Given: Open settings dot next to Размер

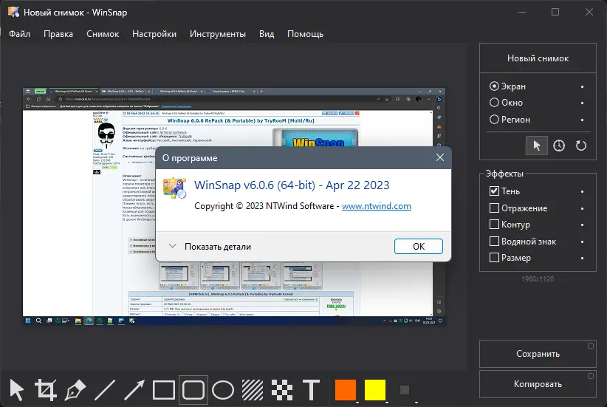Looking at the screenshot, I should click(582, 259).
